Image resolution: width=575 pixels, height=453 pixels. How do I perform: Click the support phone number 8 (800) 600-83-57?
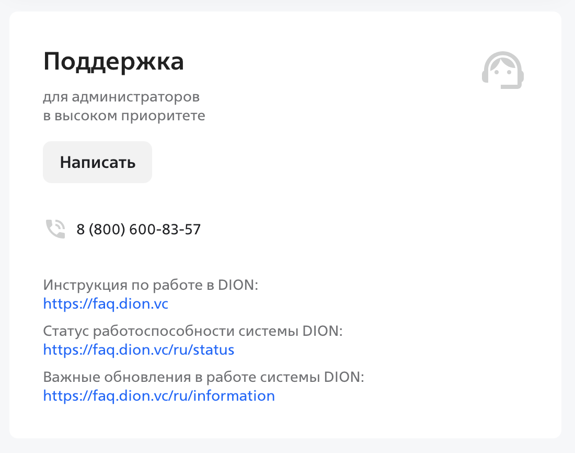coord(139,229)
